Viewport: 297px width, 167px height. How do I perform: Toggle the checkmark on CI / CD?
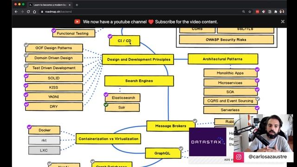110,36
